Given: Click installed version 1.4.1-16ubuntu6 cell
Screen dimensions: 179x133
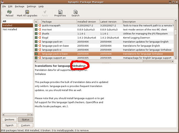Looking at the screenshot, I should tap(87, 37).
